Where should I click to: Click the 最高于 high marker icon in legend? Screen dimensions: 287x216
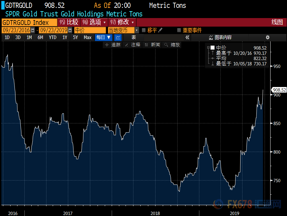[213, 53]
